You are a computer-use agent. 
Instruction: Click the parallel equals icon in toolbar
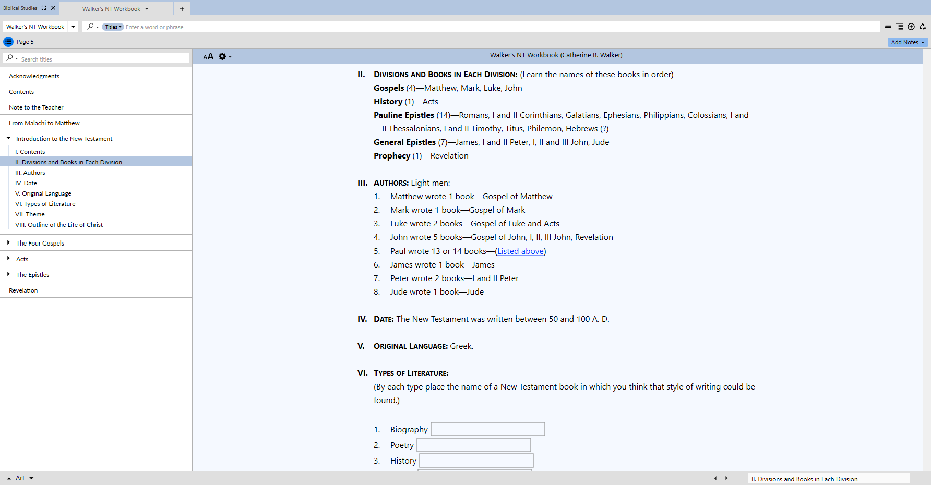click(888, 27)
